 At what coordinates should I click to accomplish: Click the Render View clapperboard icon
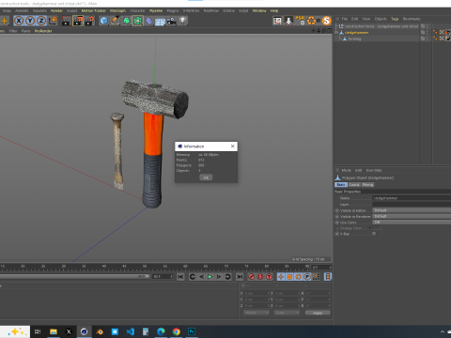[x=67, y=21]
